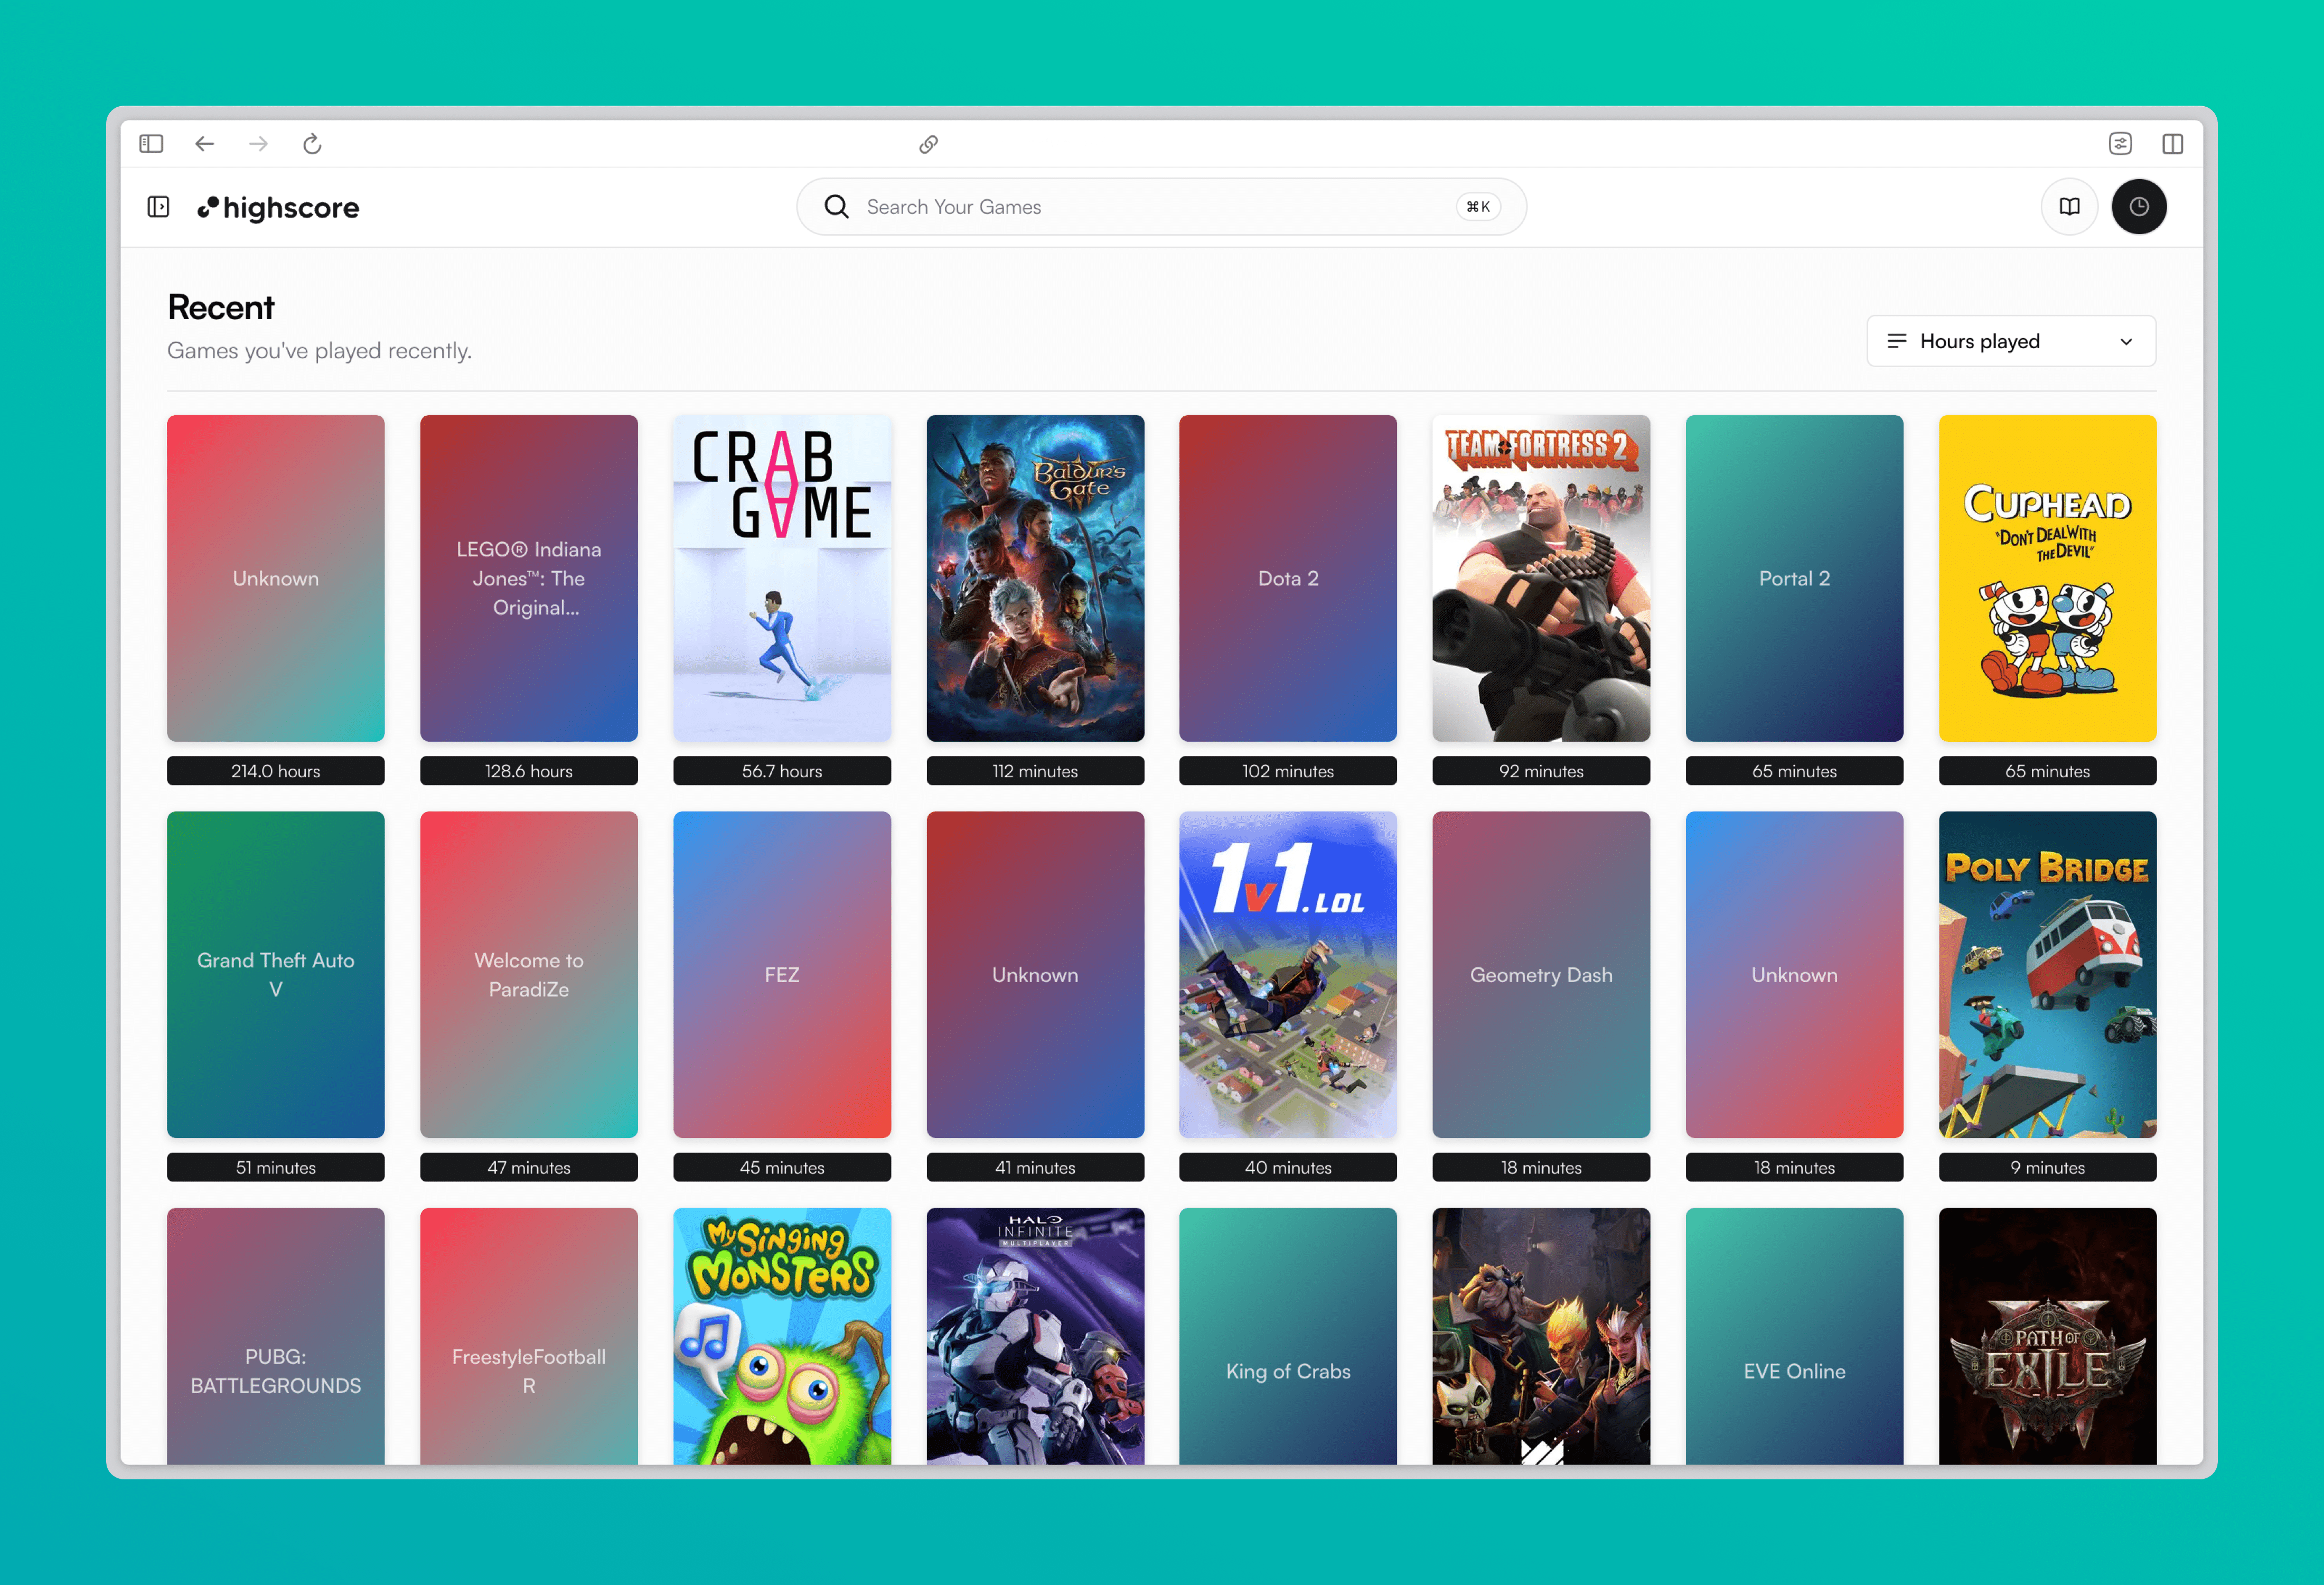Open the library book icon
Screen dimensions: 2324x1585
tap(2069, 207)
